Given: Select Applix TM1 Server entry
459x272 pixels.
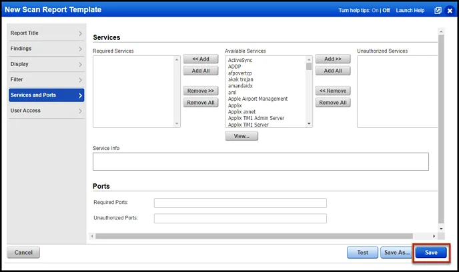Looking at the screenshot, I should (x=248, y=125).
